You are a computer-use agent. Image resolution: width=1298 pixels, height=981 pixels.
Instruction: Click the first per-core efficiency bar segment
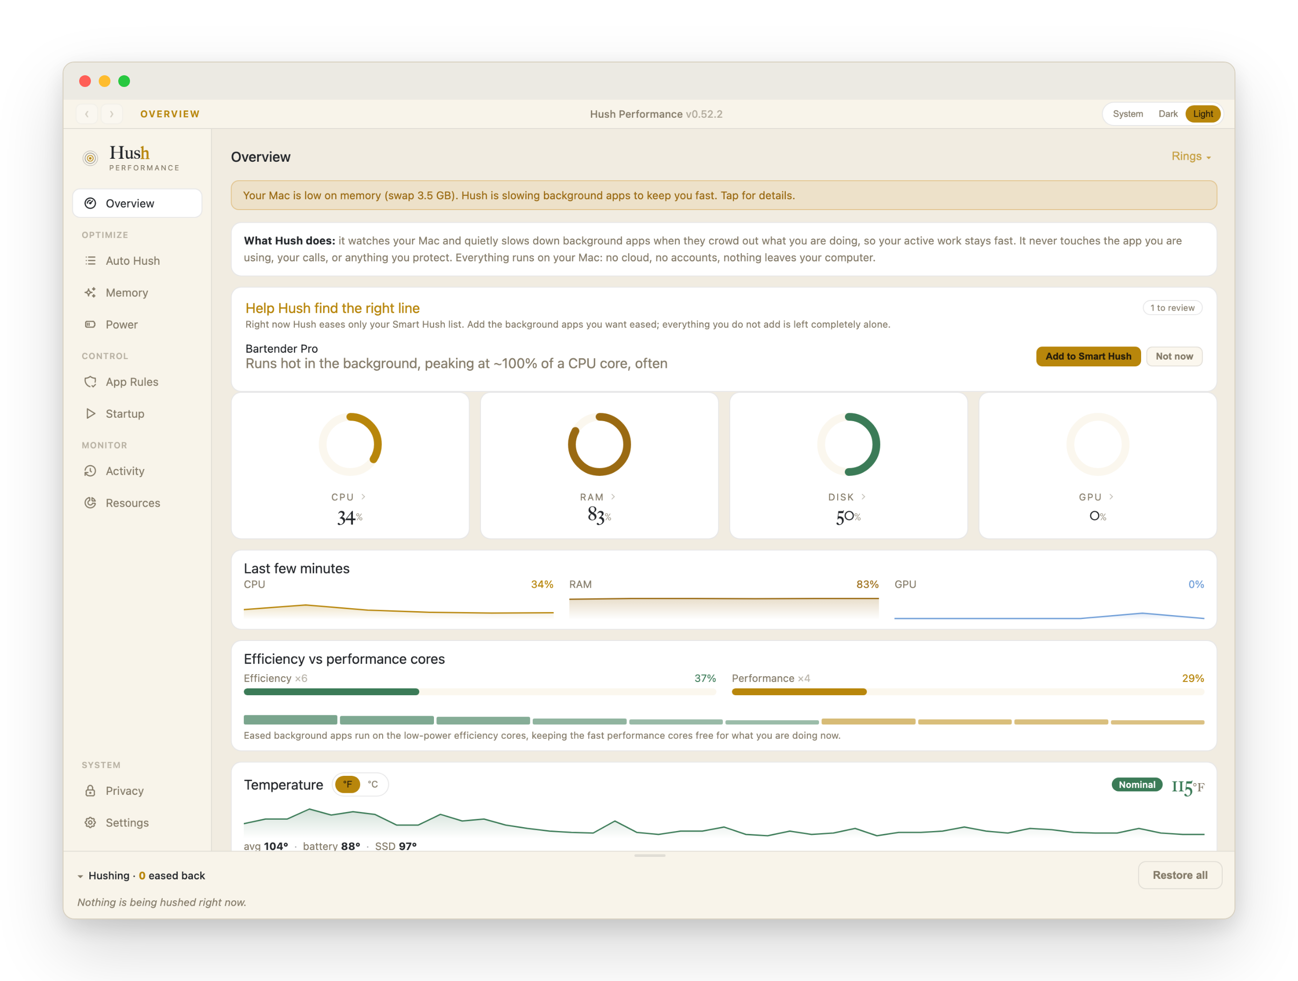290,720
